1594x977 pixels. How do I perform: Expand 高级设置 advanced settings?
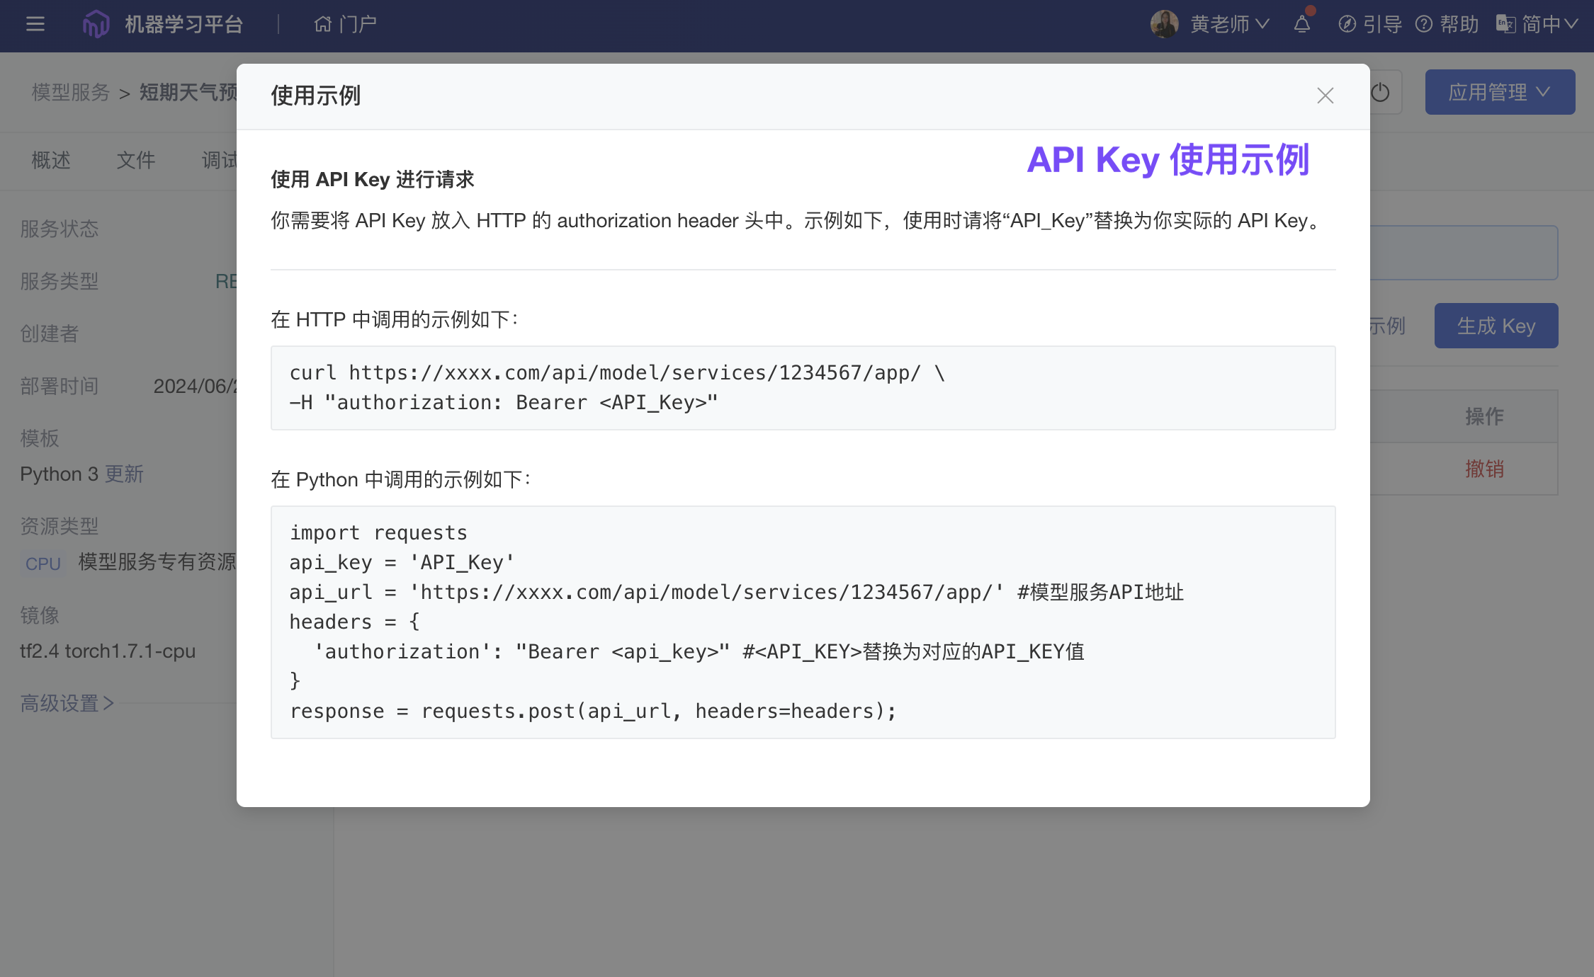point(67,703)
